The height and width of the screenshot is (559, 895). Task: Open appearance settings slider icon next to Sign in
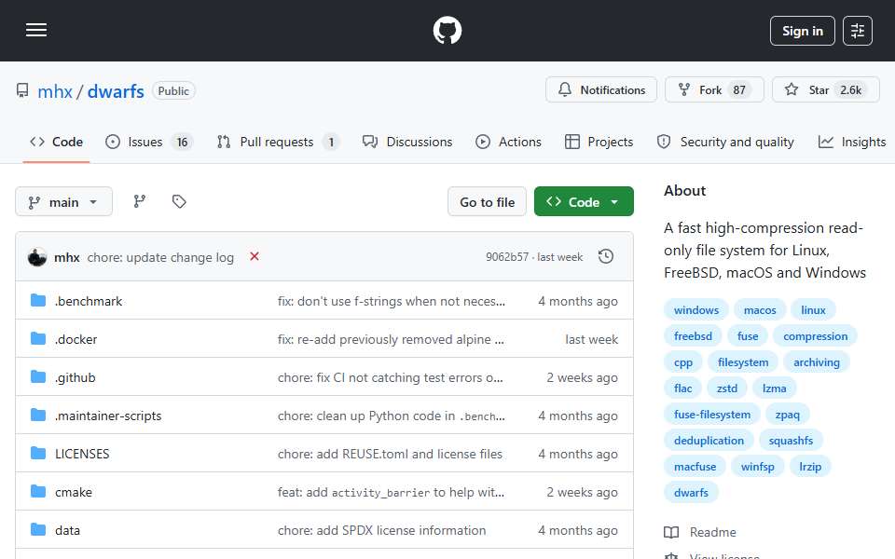point(858,31)
